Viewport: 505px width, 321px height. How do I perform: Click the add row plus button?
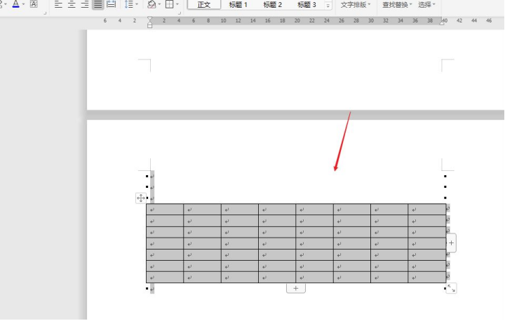[x=296, y=288]
